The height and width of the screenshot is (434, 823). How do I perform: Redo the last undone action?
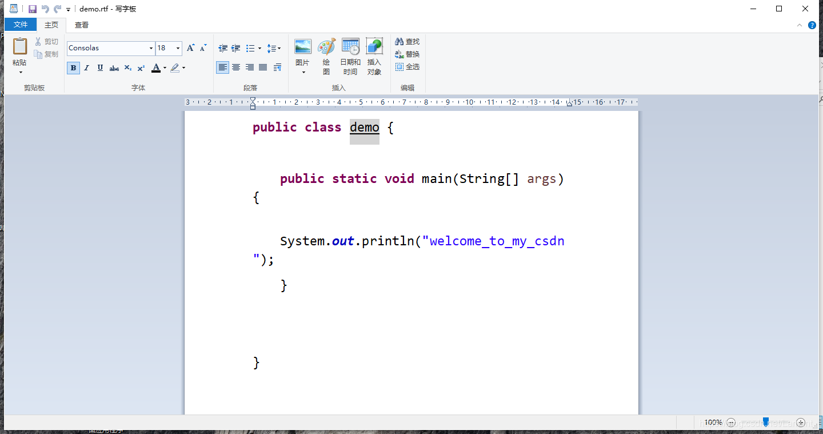click(57, 9)
